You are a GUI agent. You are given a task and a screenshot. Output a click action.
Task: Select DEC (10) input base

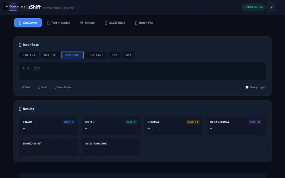(x=73, y=55)
